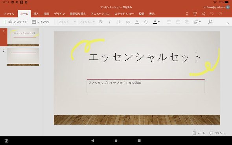Open the 描画 tab
The width and height of the screenshot is (232, 145).
click(46, 14)
